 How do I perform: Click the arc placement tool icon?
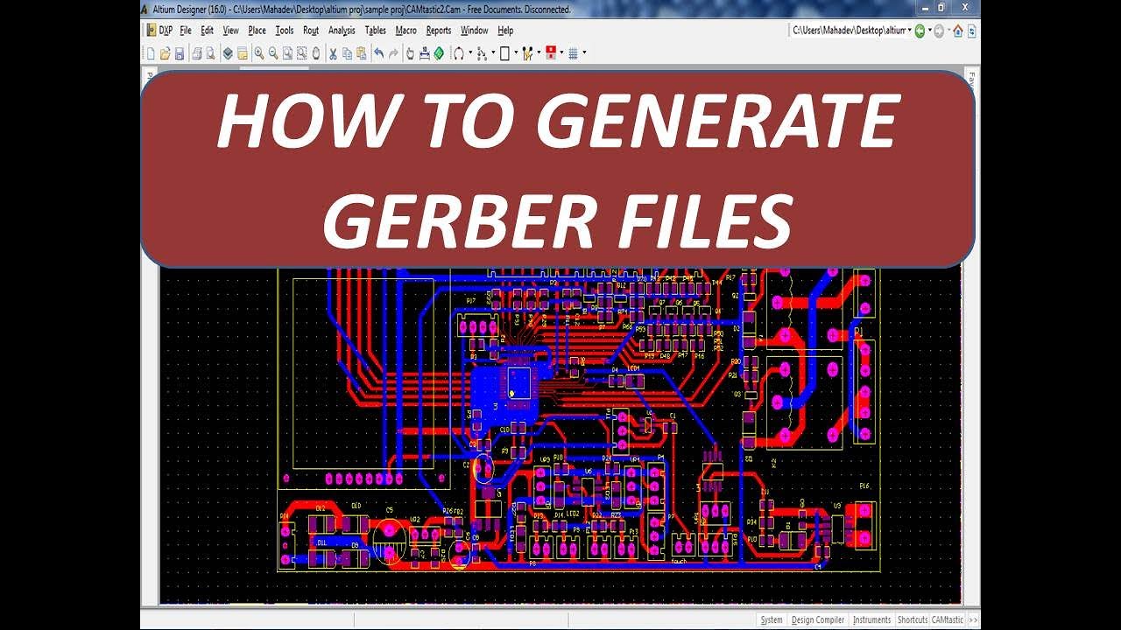coord(458,53)
